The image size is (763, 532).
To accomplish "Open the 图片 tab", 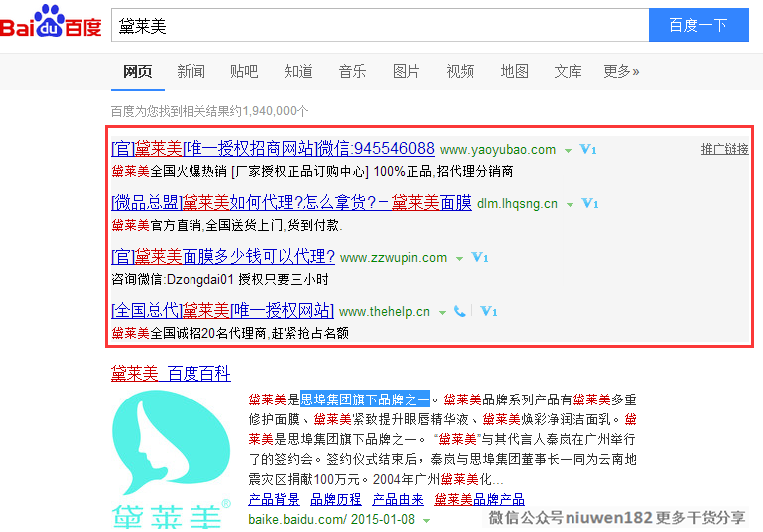I will pos(406,72).
